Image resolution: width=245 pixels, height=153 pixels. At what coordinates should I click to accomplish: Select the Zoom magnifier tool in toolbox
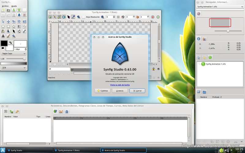14,36
